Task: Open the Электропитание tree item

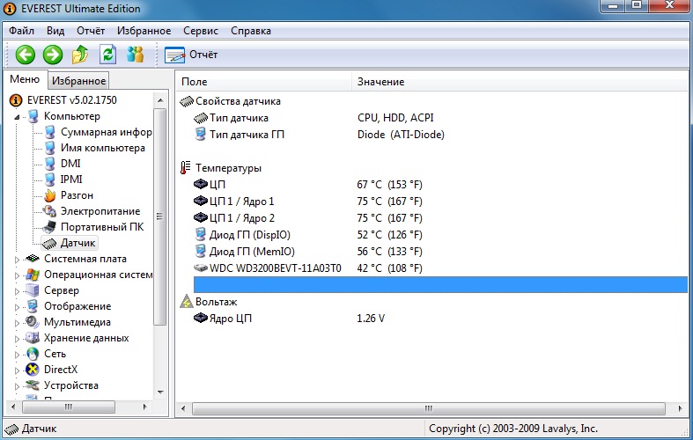Action: (x=100, y=211)
